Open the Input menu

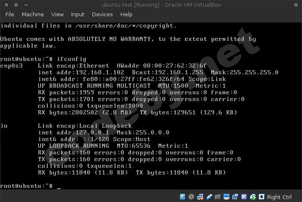coord(77,15)
